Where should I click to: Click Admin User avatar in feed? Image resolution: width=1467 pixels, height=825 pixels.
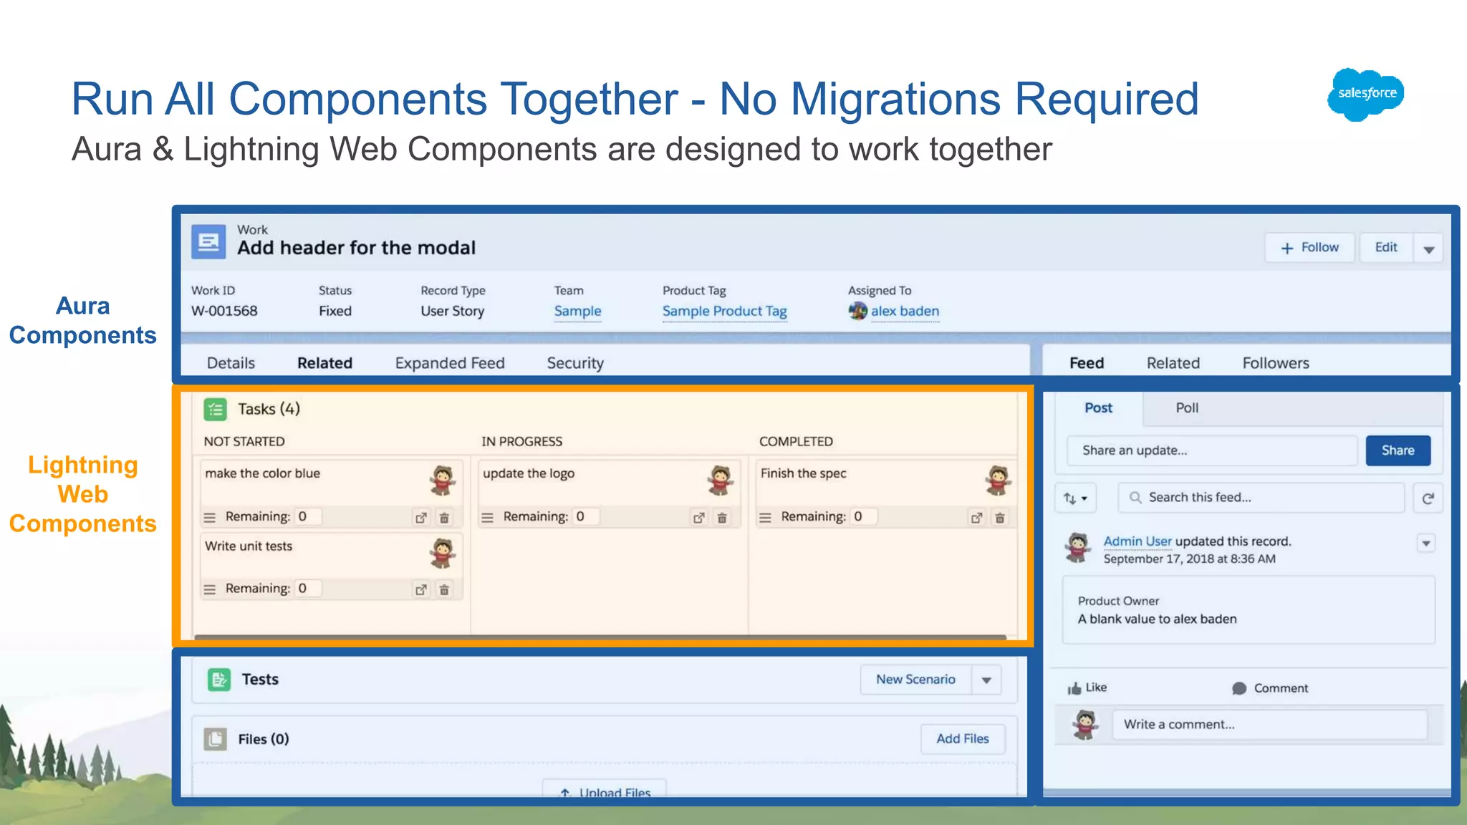click(x=1078, y=548)
